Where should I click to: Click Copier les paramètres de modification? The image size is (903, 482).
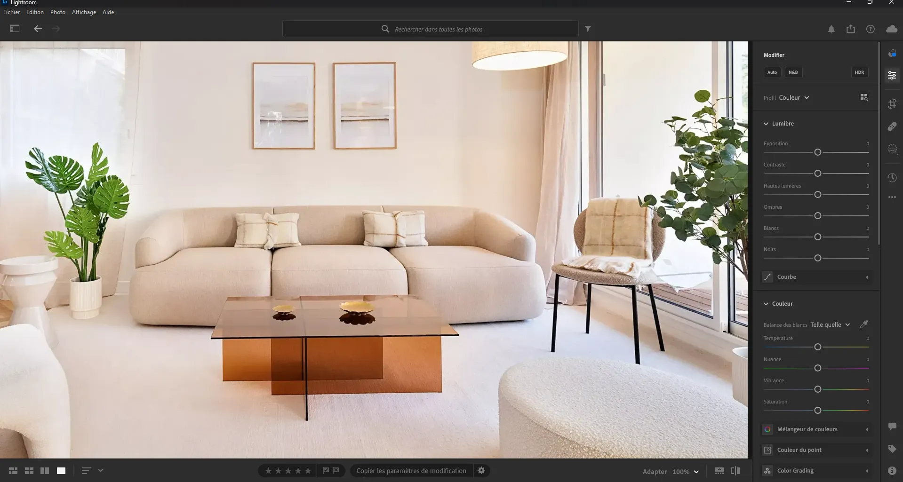coord(411,471)
